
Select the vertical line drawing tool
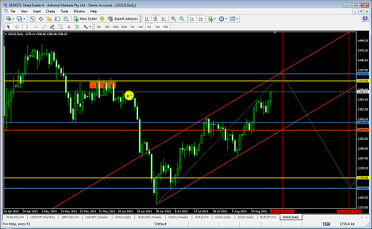click(x=27, y=27)
